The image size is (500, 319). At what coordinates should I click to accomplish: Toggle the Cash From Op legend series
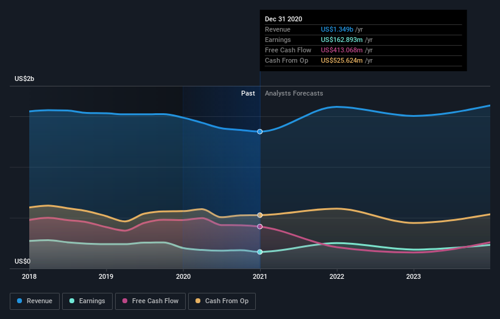tap(222, 301)
